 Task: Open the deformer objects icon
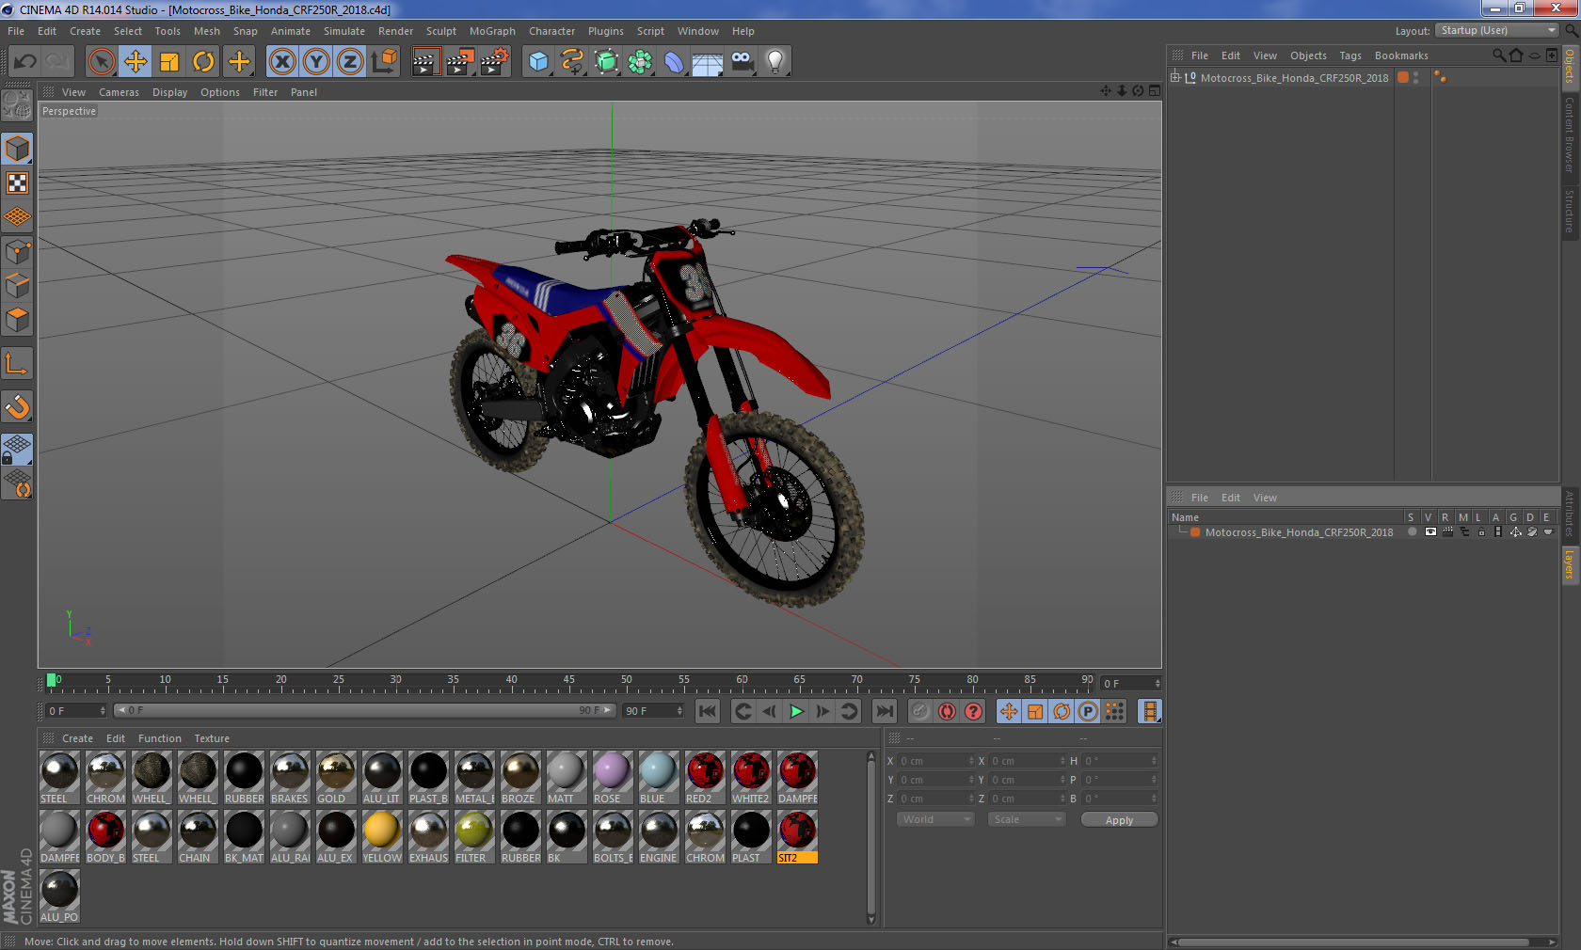click(674, 62)
